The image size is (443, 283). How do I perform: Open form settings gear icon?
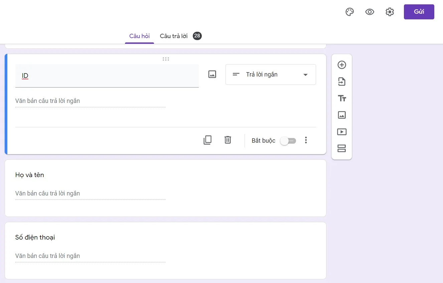(390, 12)
